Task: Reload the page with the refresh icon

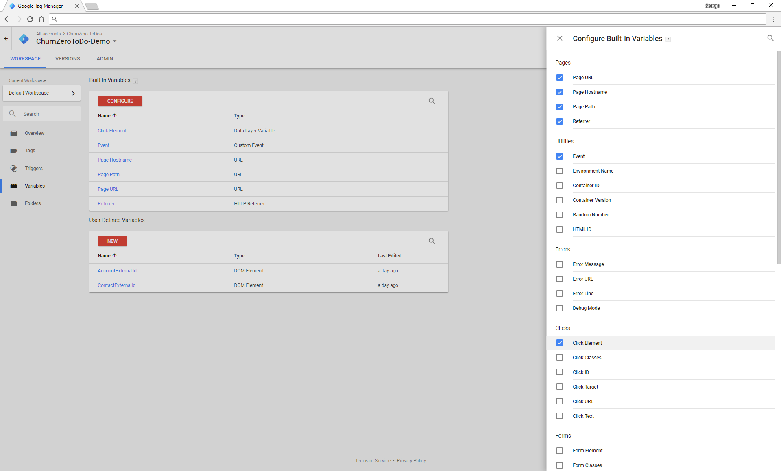Action: (30, 19)
